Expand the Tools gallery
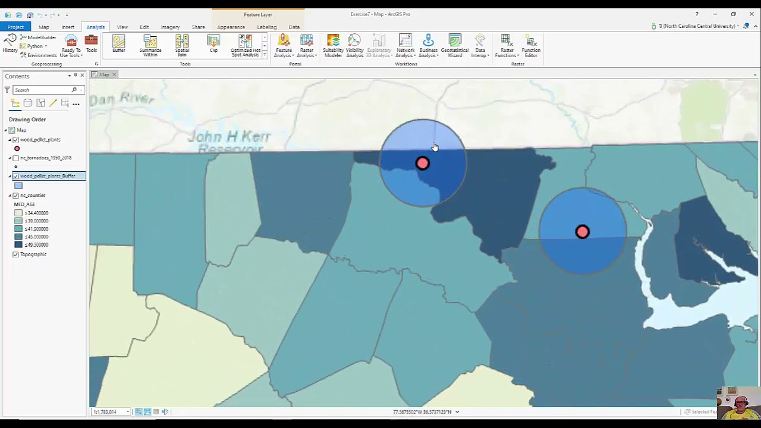This screenshot has width=761, height=428. pos(265,55)
